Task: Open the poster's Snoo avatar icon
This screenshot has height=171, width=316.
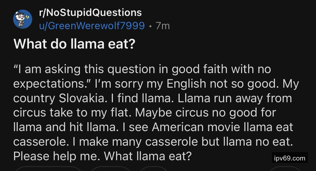Action: 23,19
